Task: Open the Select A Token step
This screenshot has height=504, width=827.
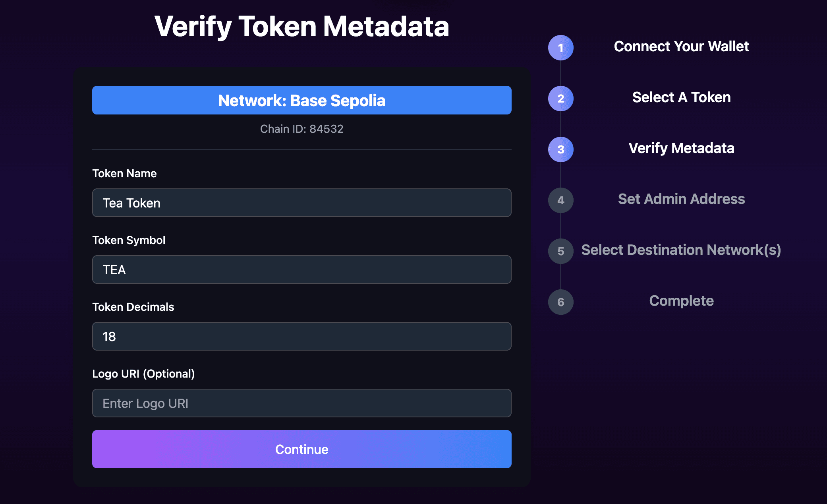Action: (x=681, y=97)
